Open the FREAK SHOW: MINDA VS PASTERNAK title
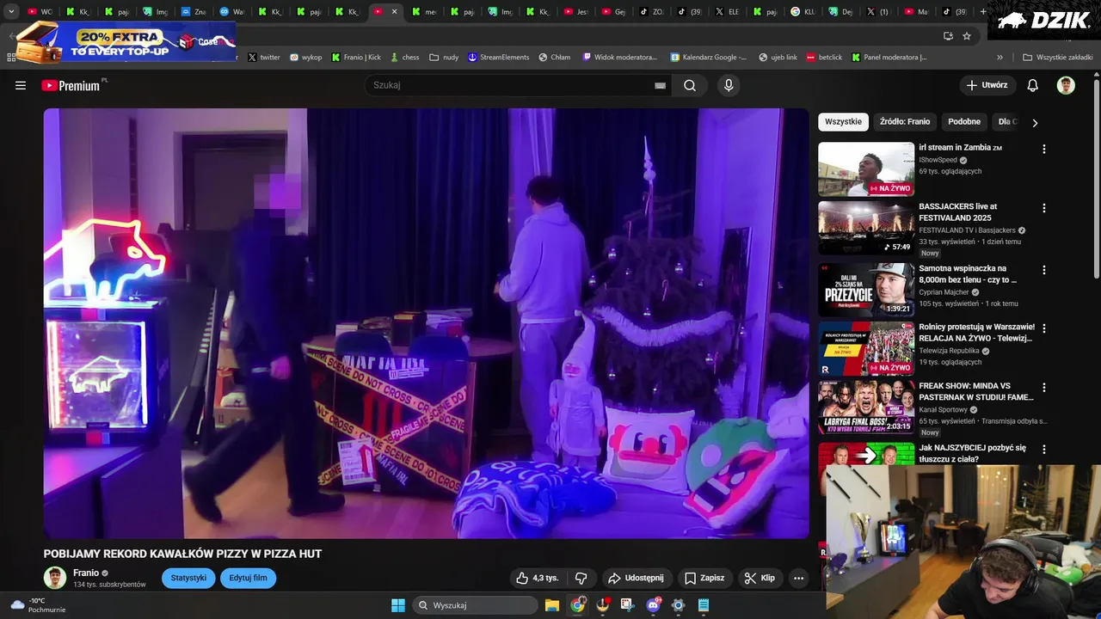The image size is (1101, 619). [x=976, y=391]
